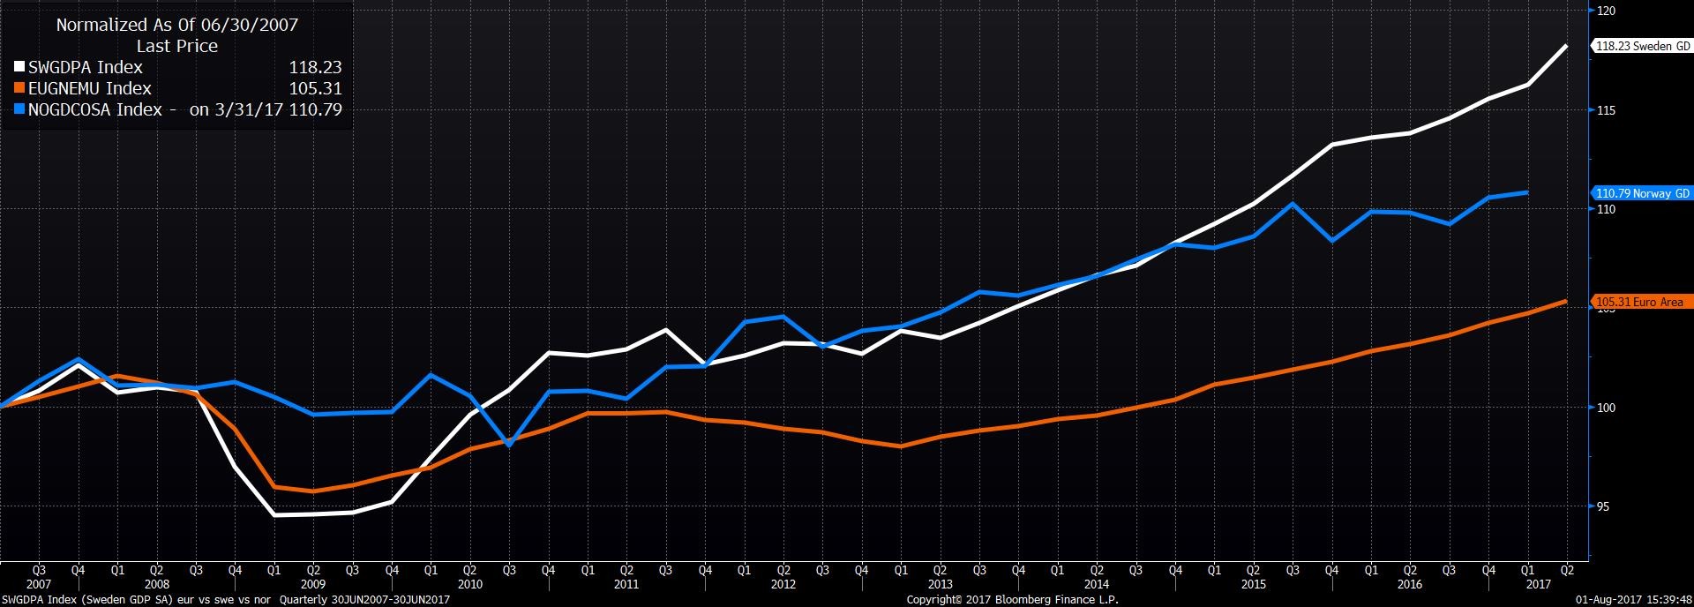The height and width of the screenshot is (607, 1694).
Task: Click the blue NOGDCOSA Index legend swatch
Action: tap(19, 109)
